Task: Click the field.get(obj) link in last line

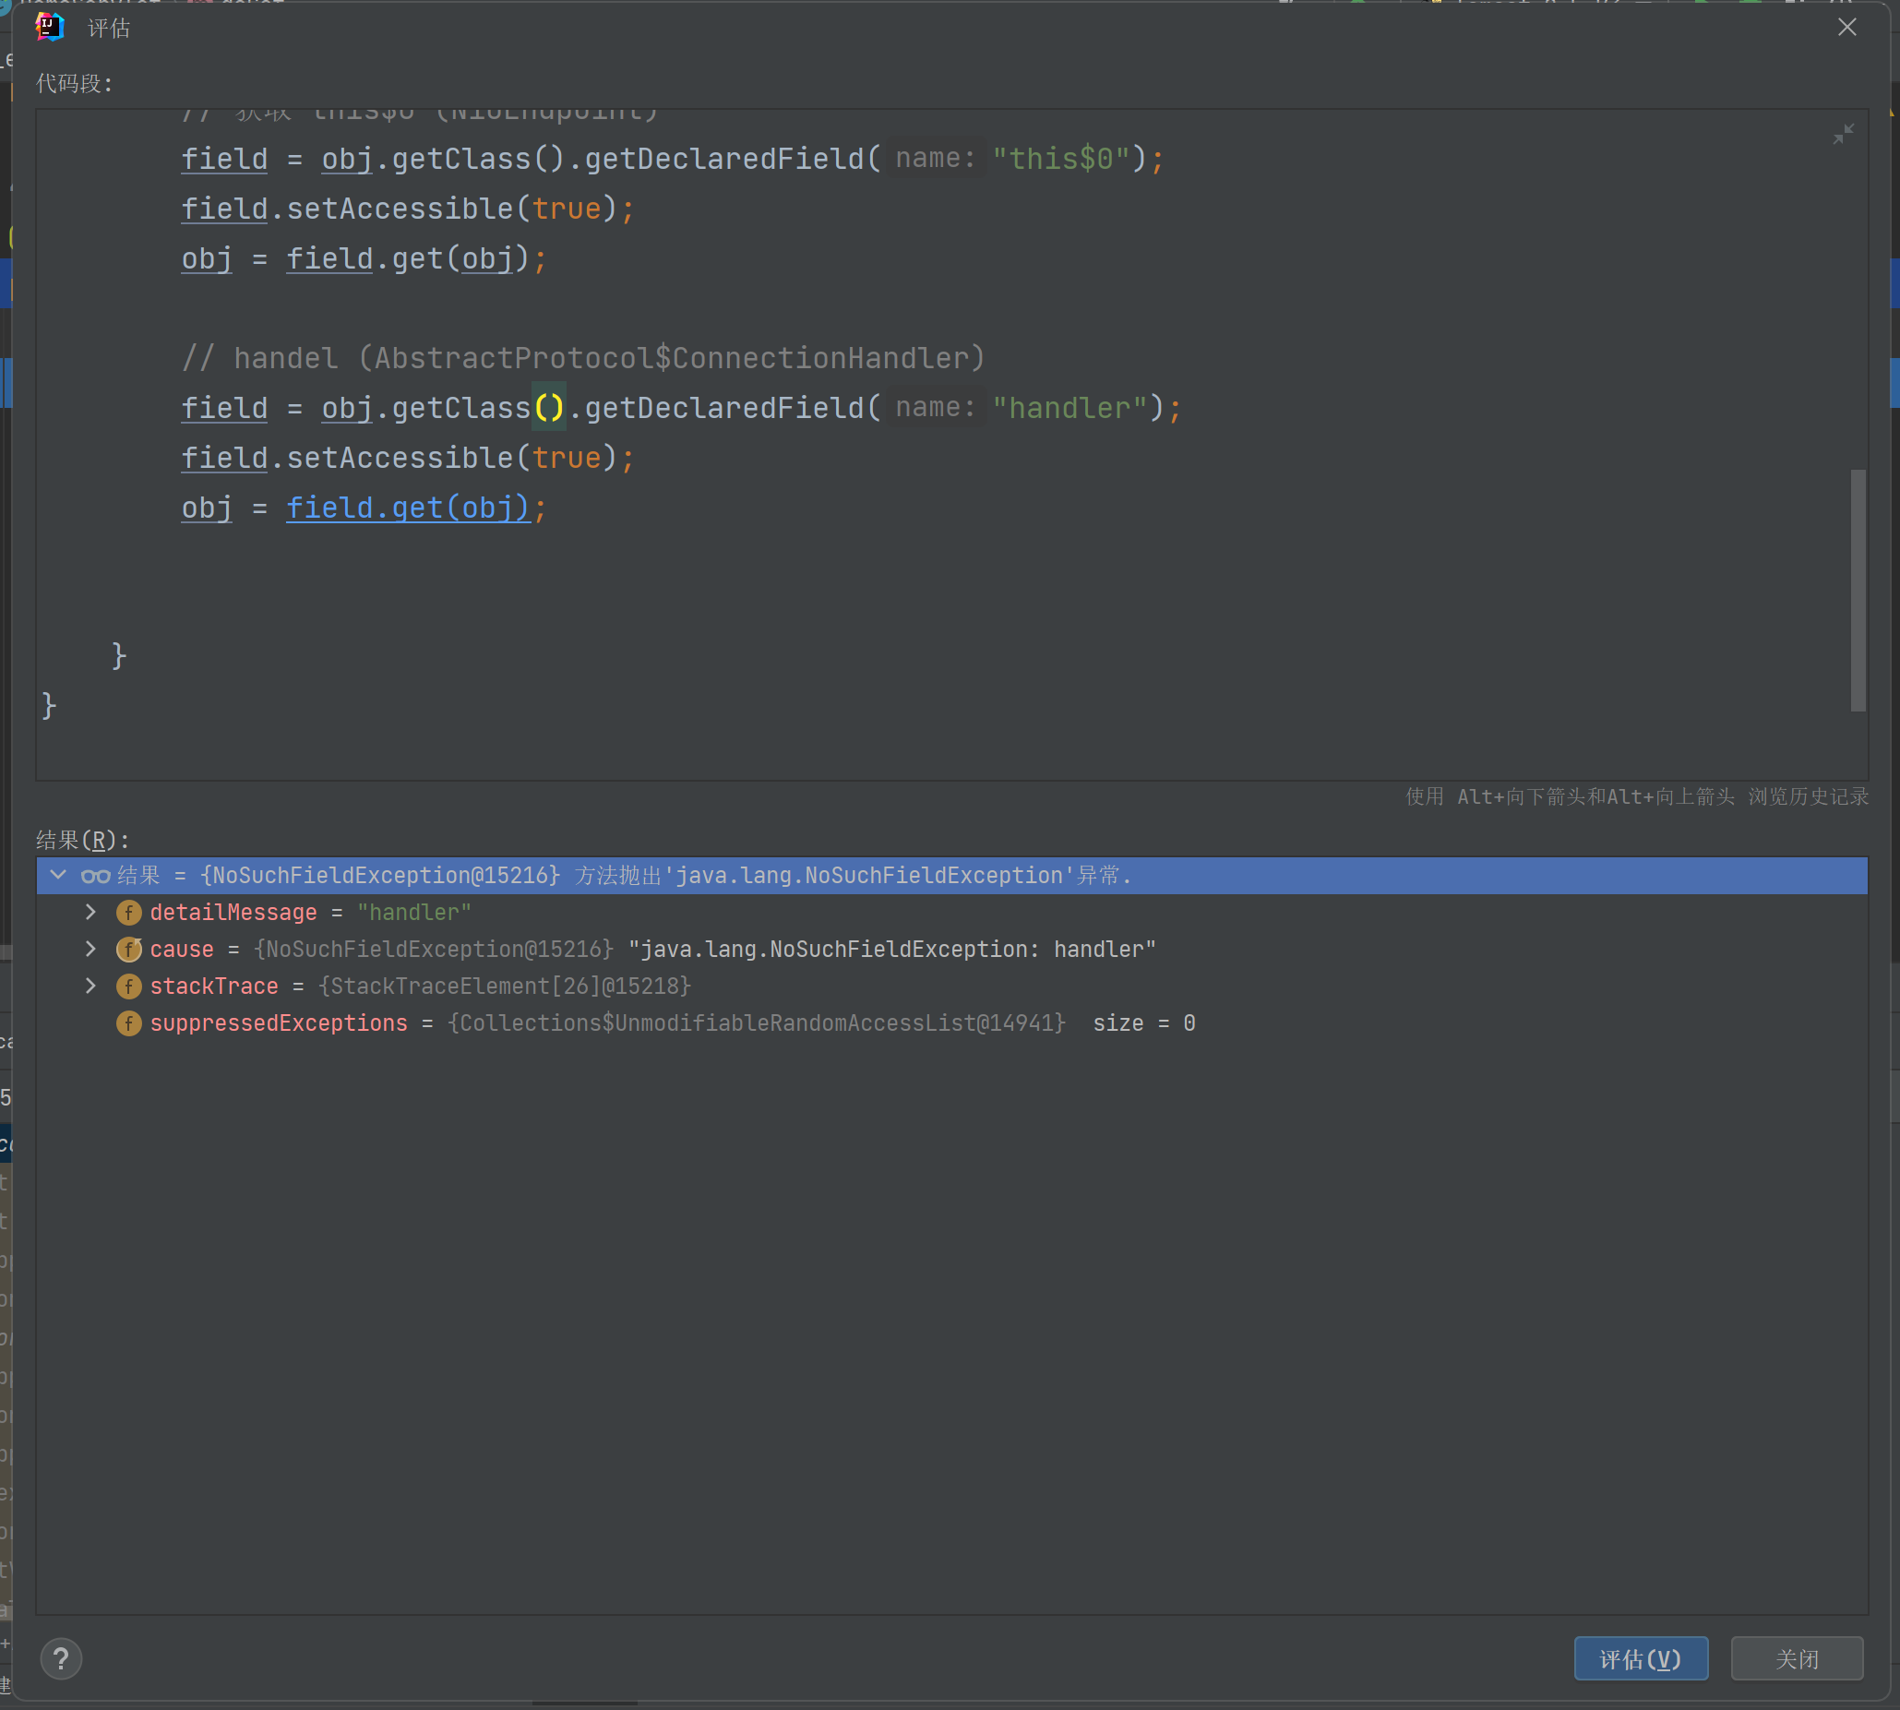Action: click(408, 508)
